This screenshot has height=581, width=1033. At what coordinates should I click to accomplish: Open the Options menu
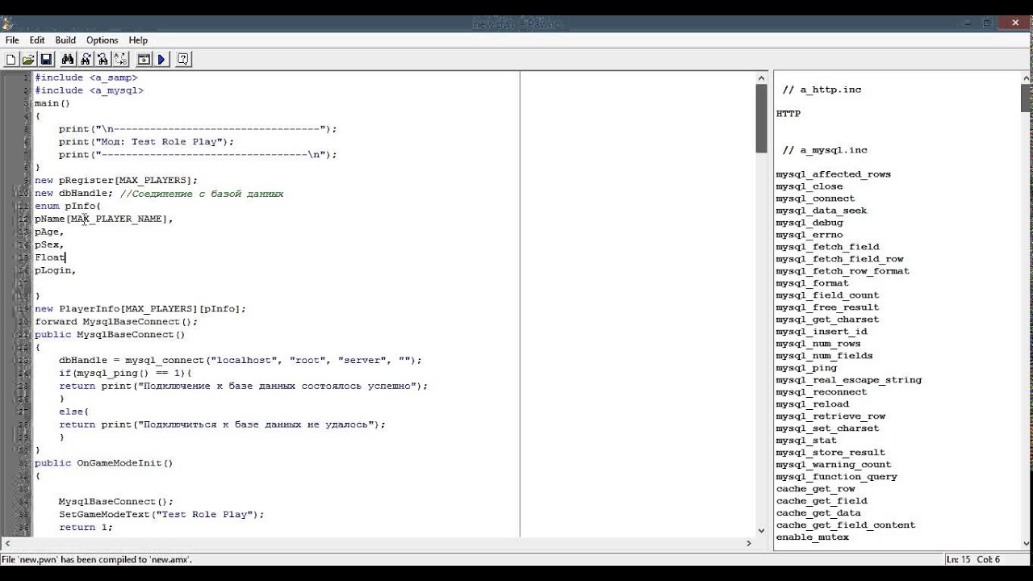click(x=102, y=40)
